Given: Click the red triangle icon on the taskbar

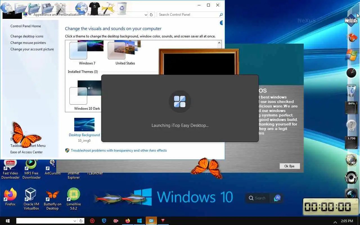Looking at the screenshot, I should coord(163,221).
